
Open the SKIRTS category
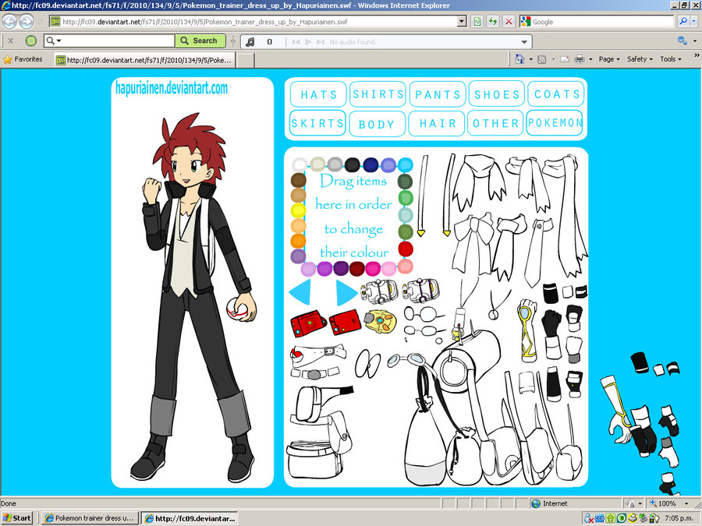coord(317,123)
